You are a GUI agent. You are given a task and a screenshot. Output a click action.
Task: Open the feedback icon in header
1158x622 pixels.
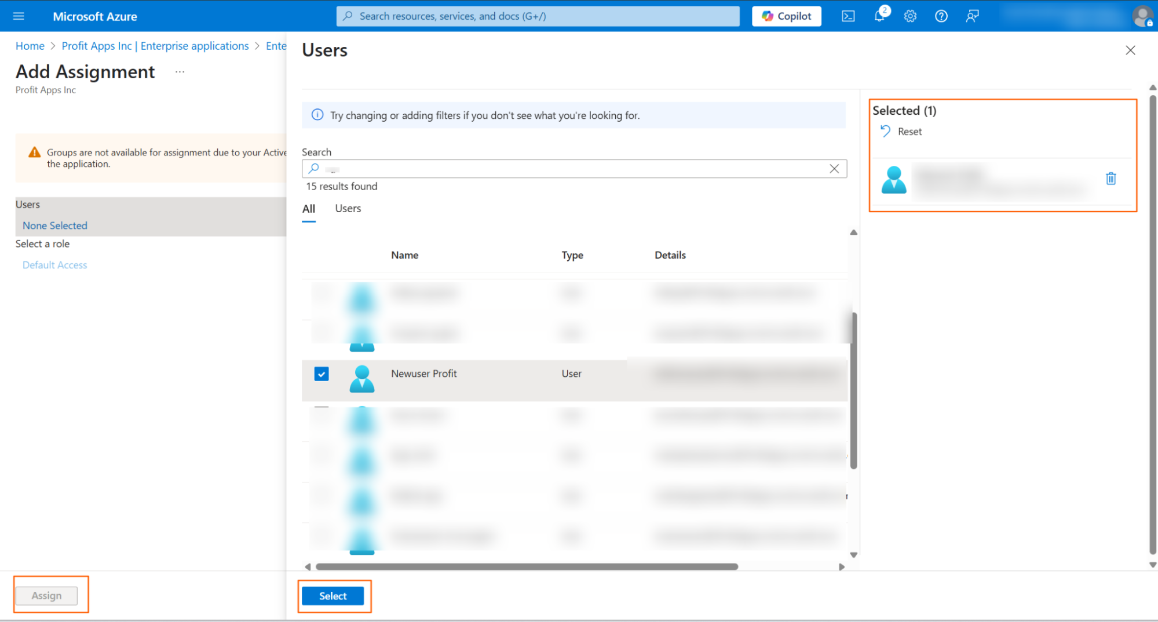click(972, 16)
